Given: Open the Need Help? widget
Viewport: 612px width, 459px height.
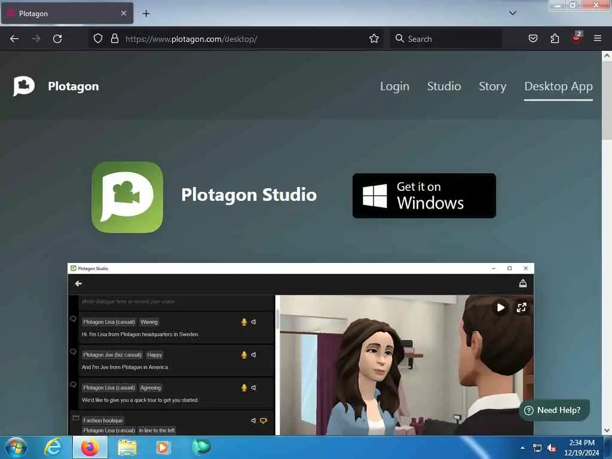Looking at the screenshot, I should point(553,410).
